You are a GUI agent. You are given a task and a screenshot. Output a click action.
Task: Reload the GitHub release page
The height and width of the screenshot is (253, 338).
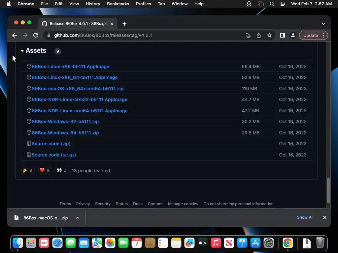point(36,35)
